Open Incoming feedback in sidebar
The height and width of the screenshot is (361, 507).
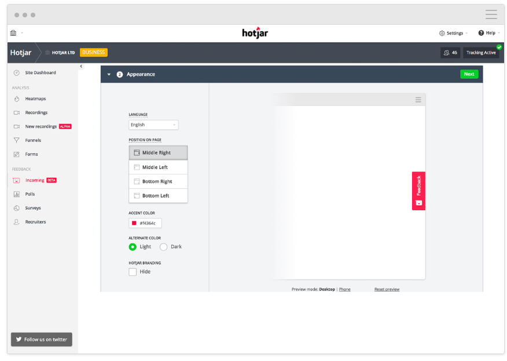point(35,180)
